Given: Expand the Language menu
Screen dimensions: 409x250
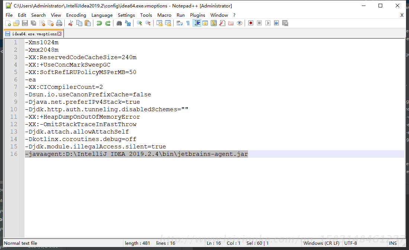Looking at the screenshot, I should point(102,15).
